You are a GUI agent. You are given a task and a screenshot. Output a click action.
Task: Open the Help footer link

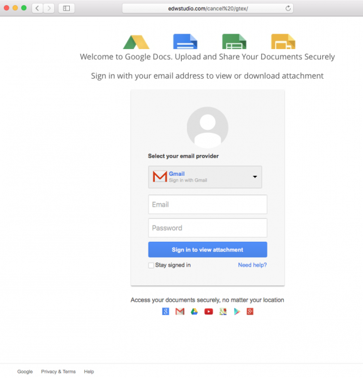[89, 372]
